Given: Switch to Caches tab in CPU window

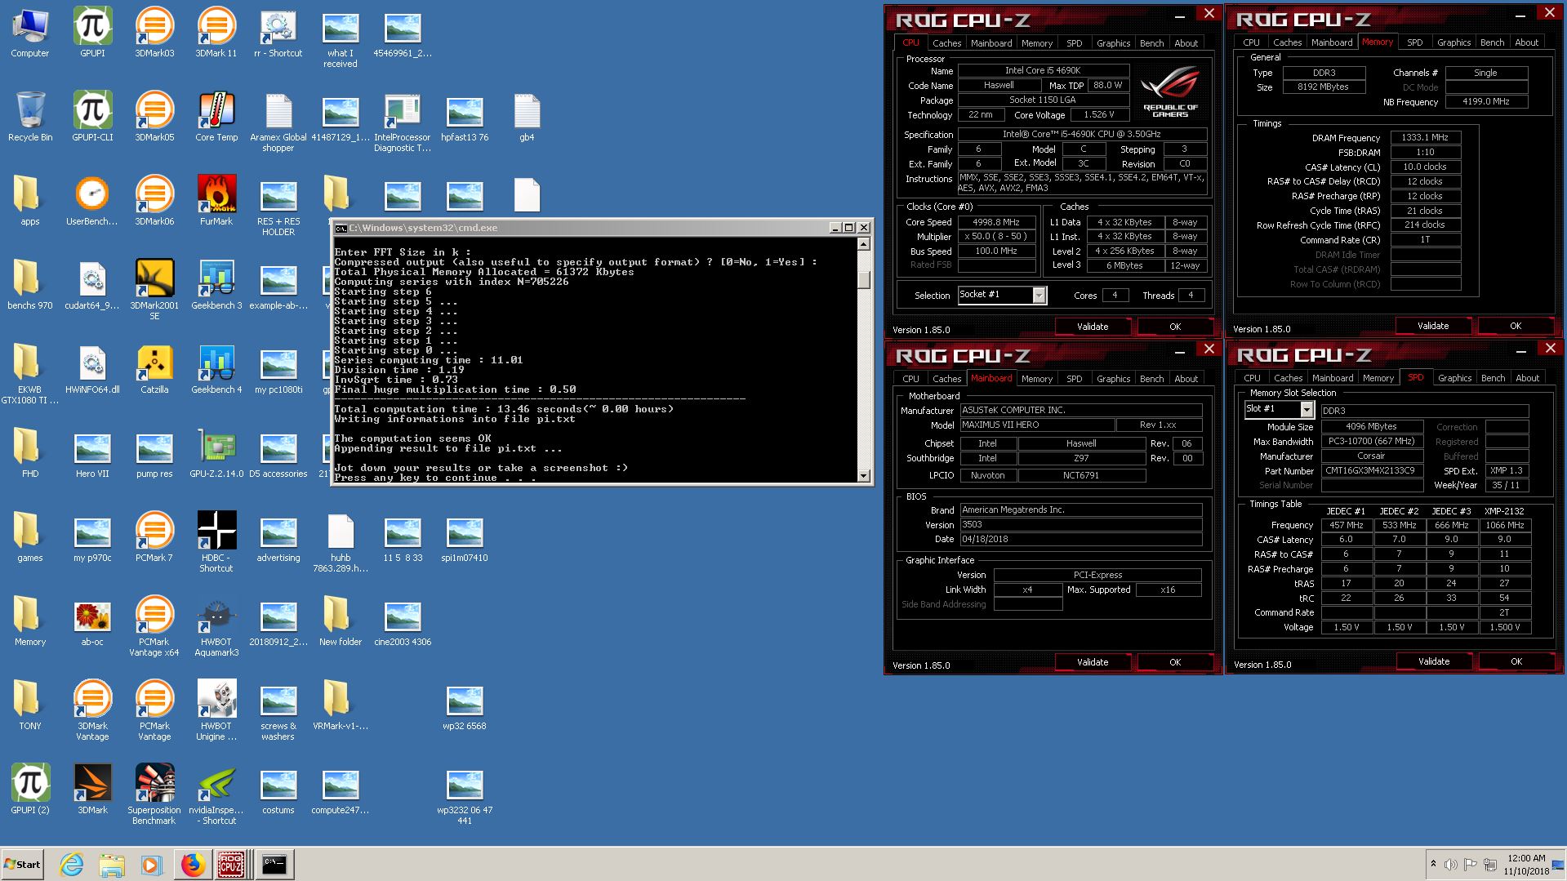Looking at the screenshot, I should click(x=946, y=43).
